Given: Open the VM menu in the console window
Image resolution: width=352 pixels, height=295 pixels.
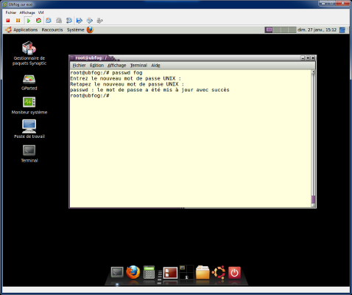Looking at the screenshot, I should coord(41,13).
